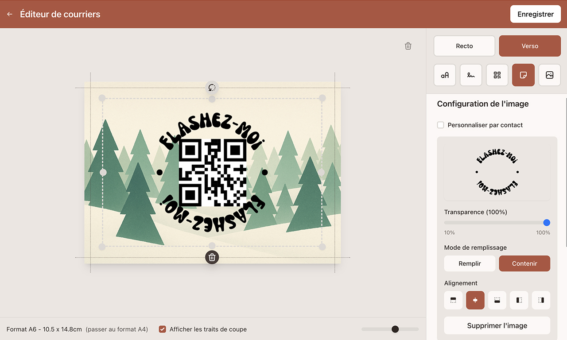Select the text tool icon
The image size is (567, 340).
[444, 75]
